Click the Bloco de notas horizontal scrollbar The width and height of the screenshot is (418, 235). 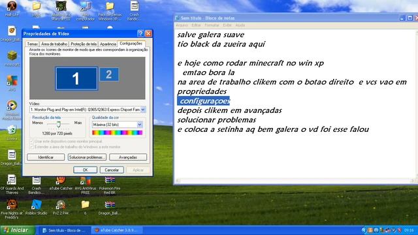[x=295, y=181]
